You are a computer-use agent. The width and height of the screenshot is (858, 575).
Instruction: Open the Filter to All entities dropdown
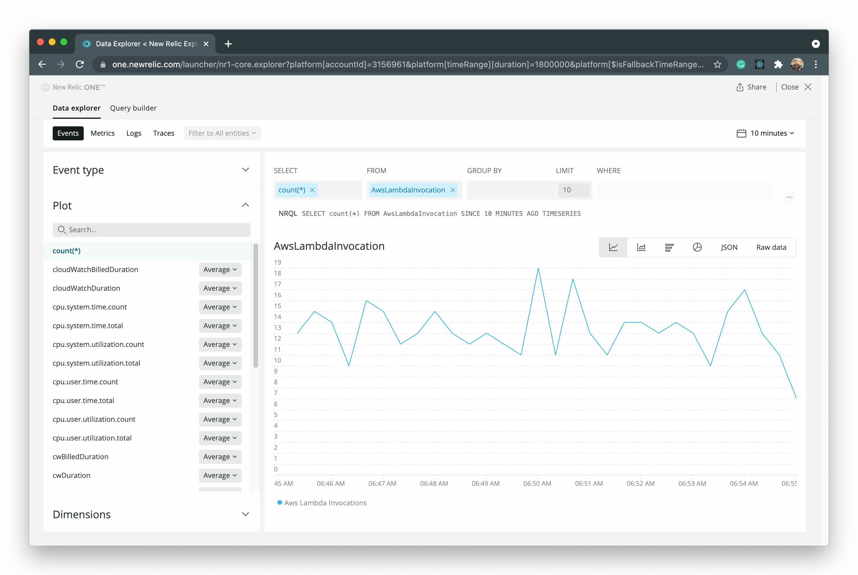click(222, 133)
